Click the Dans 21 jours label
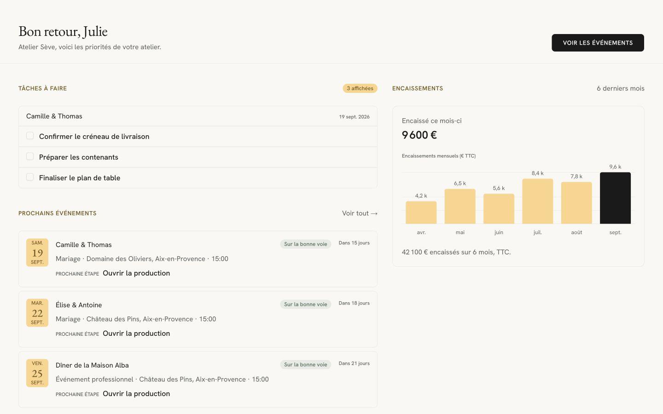 point(354,363)
